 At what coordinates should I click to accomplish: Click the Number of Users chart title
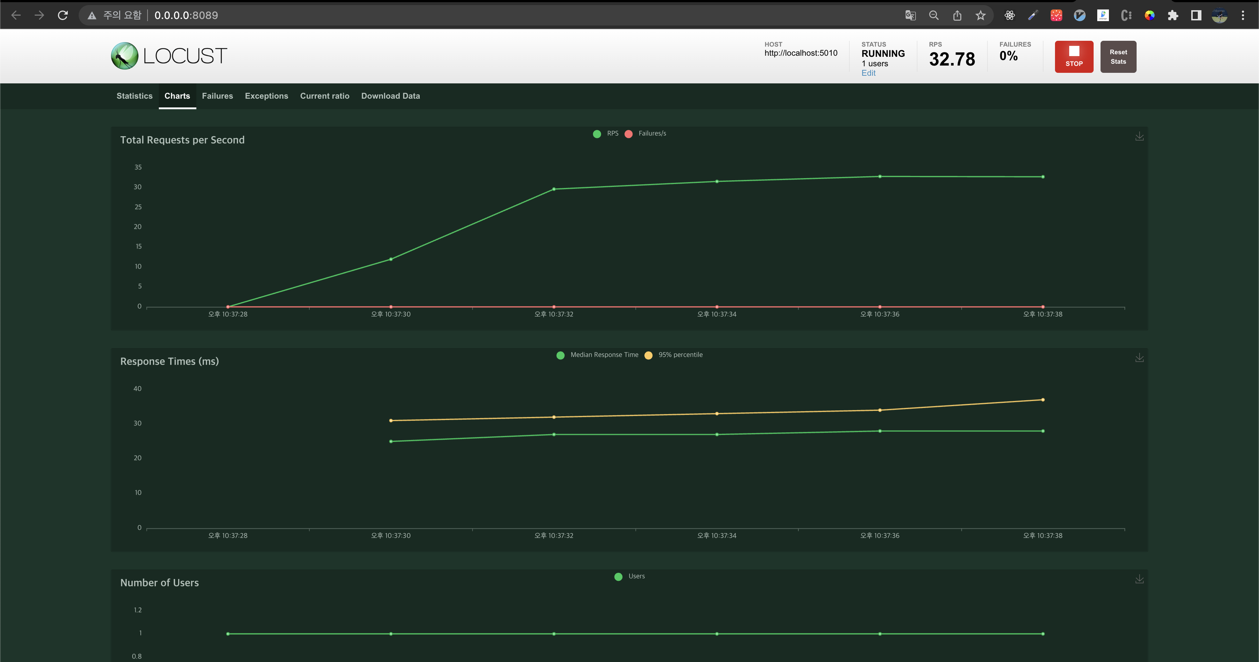159,582
